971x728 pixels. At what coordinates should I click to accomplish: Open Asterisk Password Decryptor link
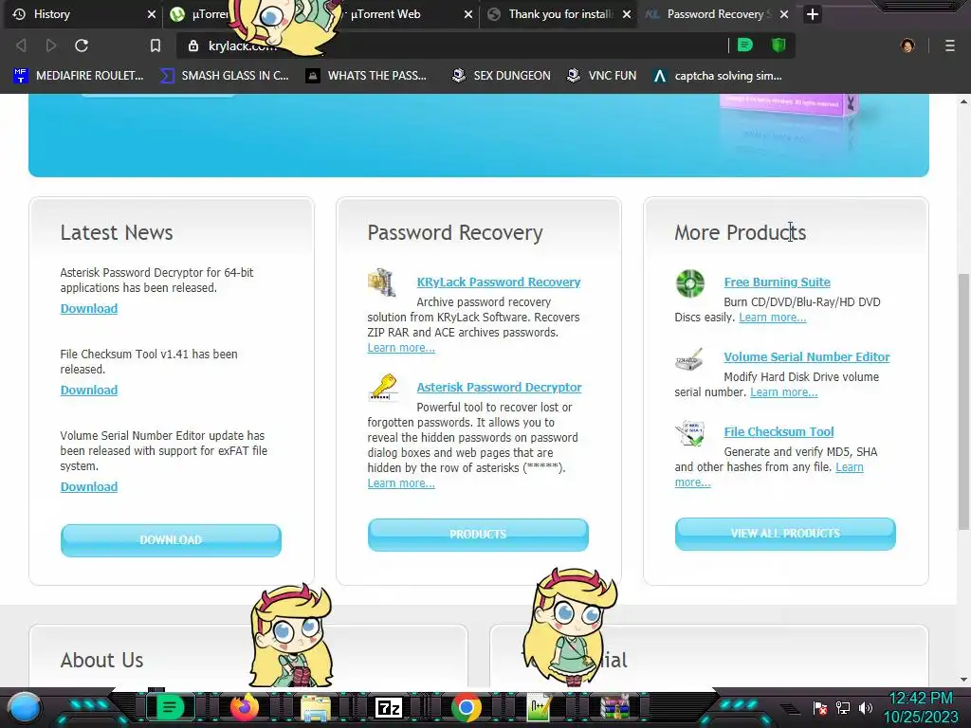[499, 388]
